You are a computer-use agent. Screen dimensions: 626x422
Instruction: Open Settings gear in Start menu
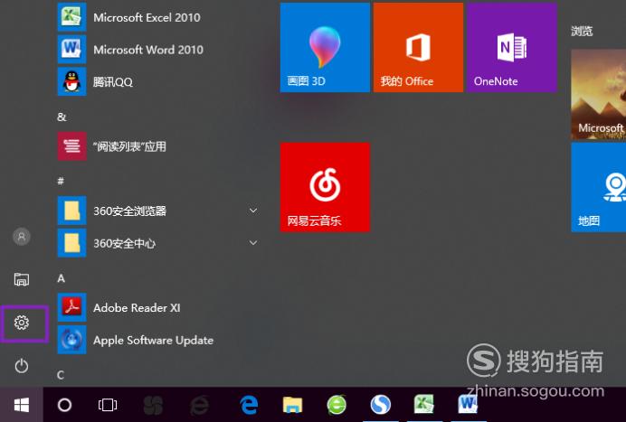coord(22,323)
